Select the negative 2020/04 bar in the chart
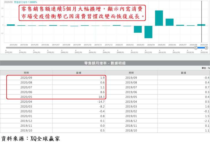 click(x=148, y=32)
